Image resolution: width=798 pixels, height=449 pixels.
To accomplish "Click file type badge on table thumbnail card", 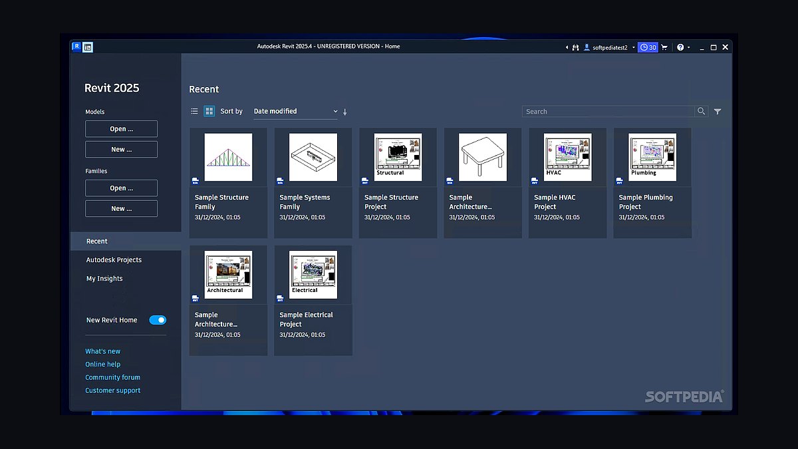I will 450,181.
